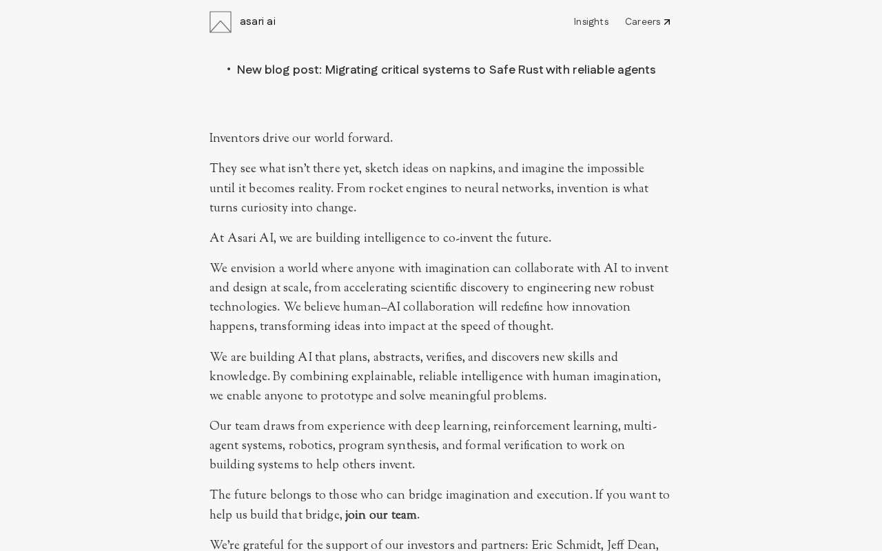Viewport: 882px width, 551px height.
Task: Follow the "join our team" link
Action: click(380, 515)
